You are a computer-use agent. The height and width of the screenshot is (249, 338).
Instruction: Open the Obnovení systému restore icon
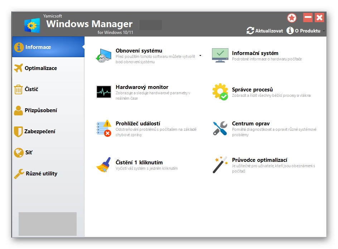click(x=103, y=56)
